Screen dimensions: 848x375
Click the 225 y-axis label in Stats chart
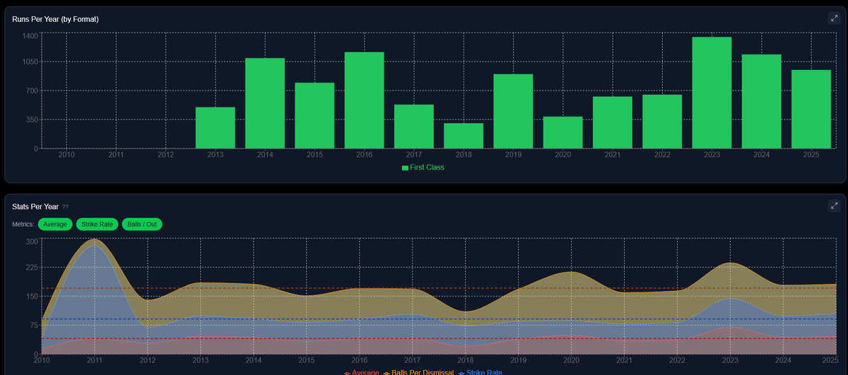(x=32, y=268)
